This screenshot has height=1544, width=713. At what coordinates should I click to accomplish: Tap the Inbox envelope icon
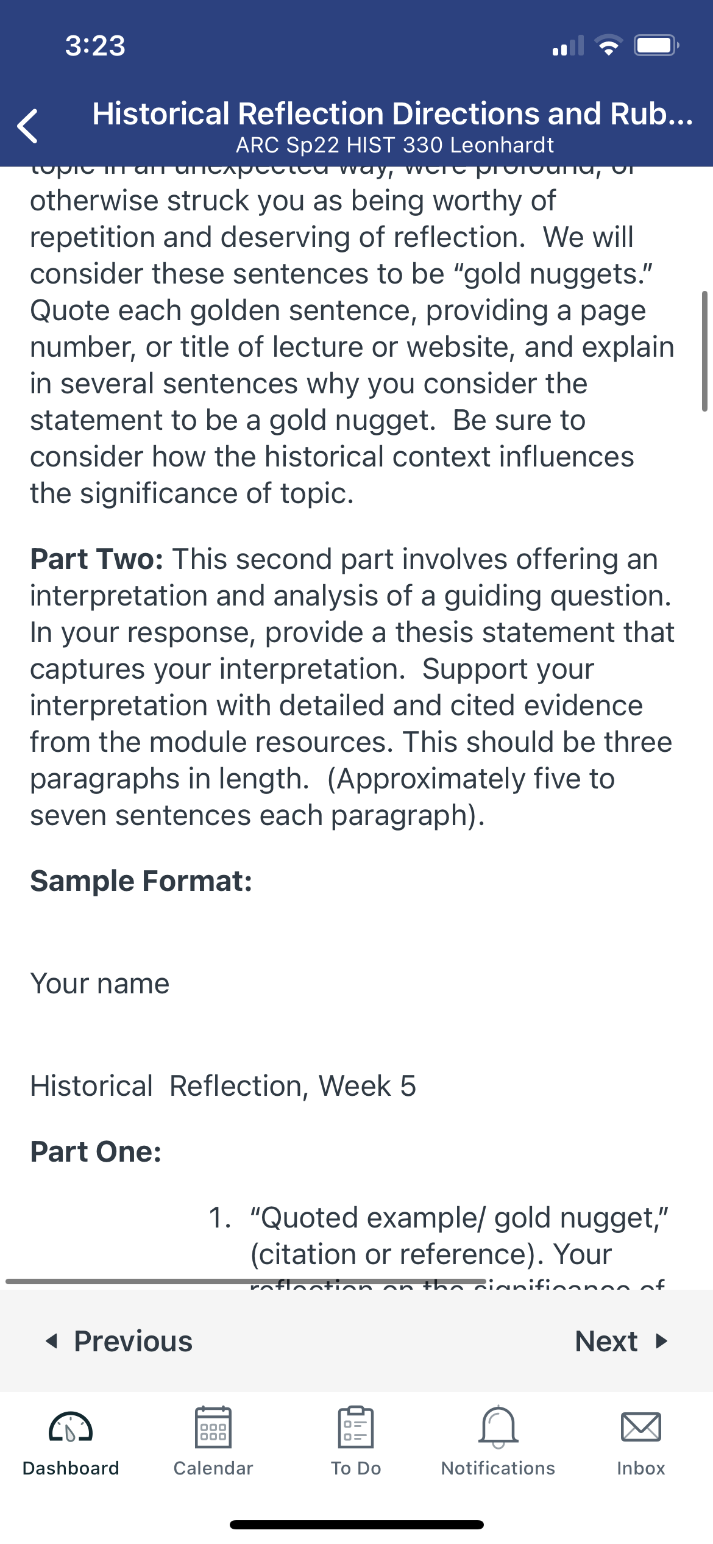click(641, 1427)
